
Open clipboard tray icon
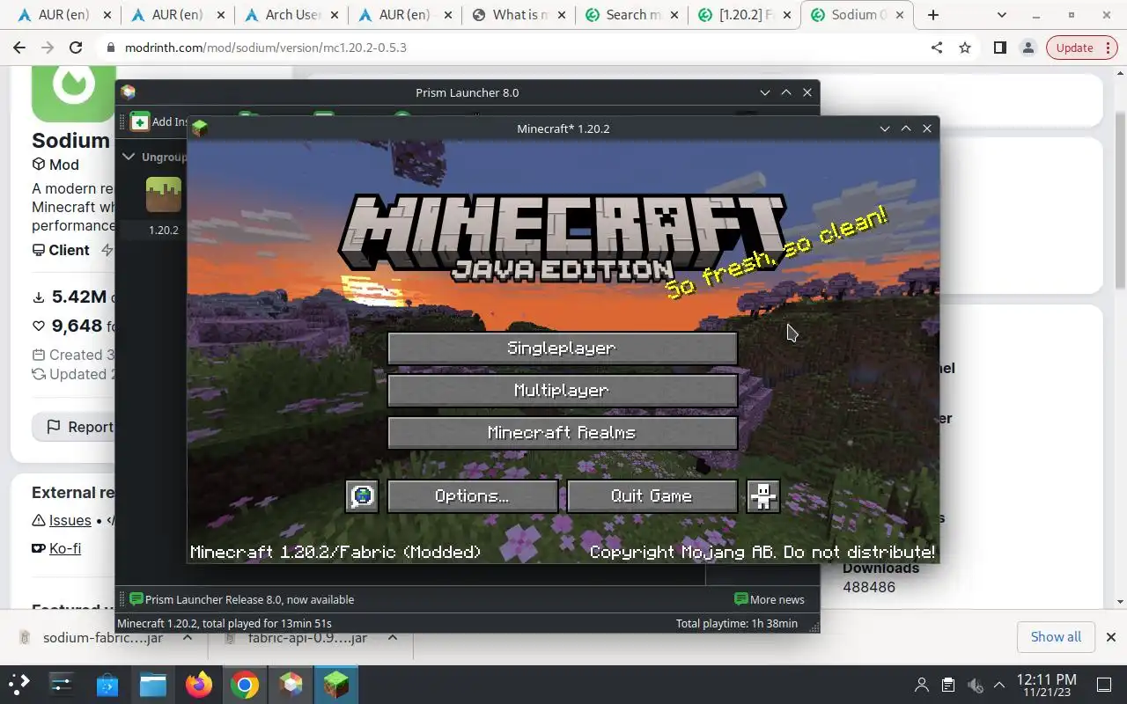[x=948, y=685]
